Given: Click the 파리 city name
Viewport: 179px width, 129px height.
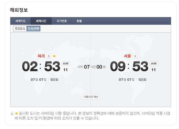Looking at the screenshot, I should [41, 56].
